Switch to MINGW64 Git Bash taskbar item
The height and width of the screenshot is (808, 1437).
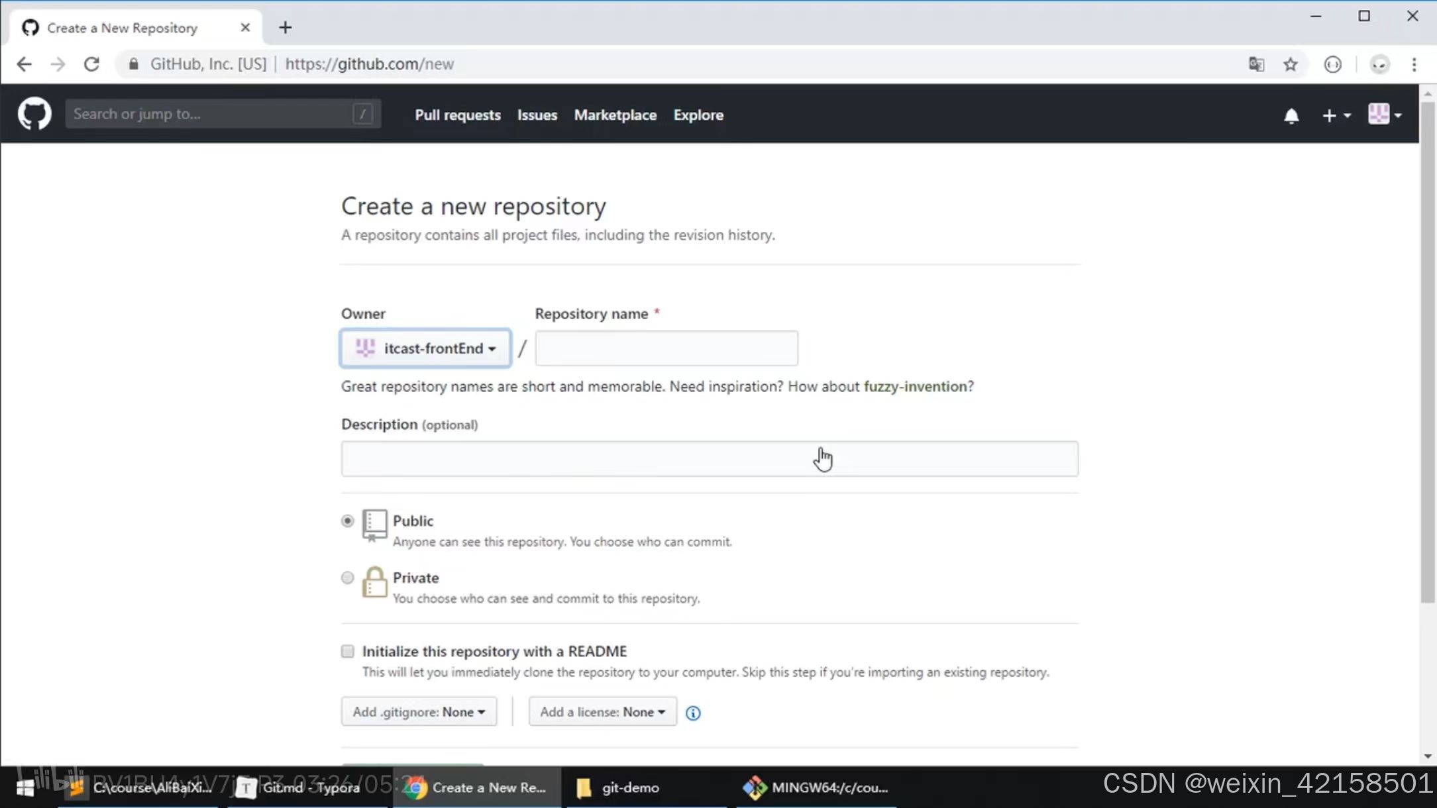[x=815, y=787]
